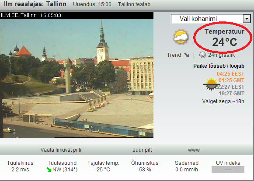Open the Vaata liikuvat pilti link
Viewport: 254px width, 181px height.
pos(61,150)
